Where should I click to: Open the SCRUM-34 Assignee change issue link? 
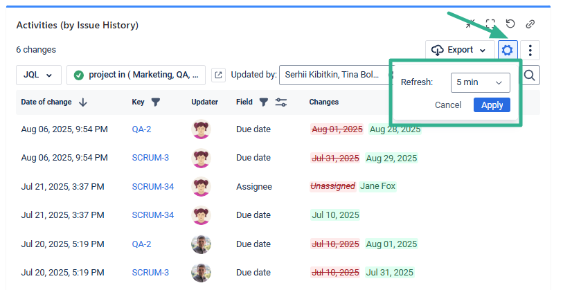point(152,186)
